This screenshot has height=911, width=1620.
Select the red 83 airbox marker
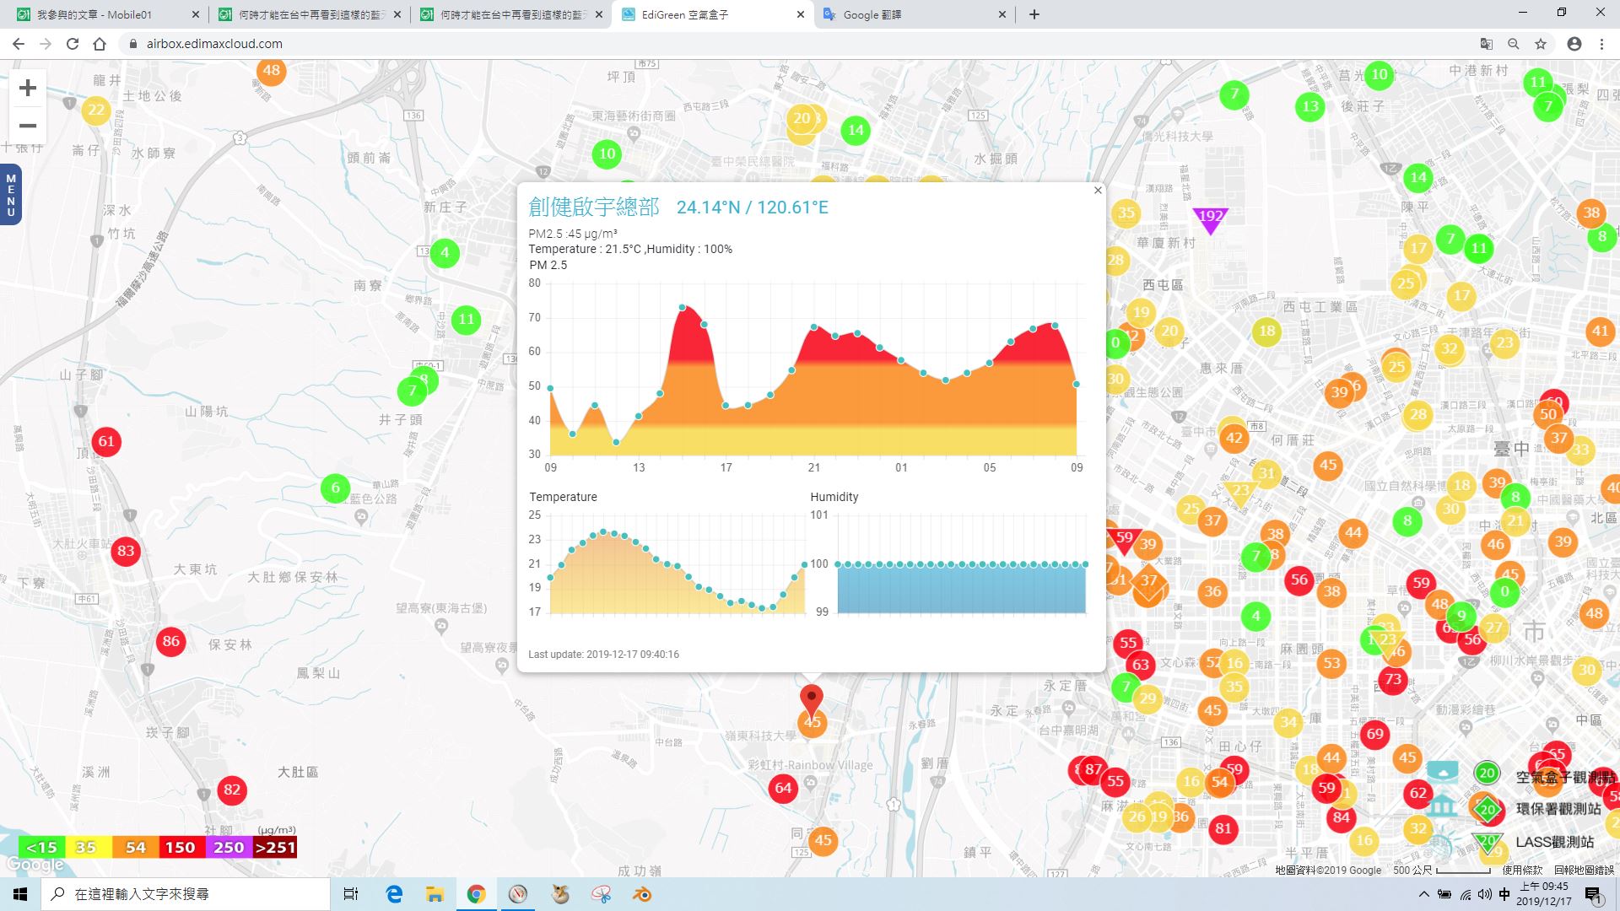[126, 551]
